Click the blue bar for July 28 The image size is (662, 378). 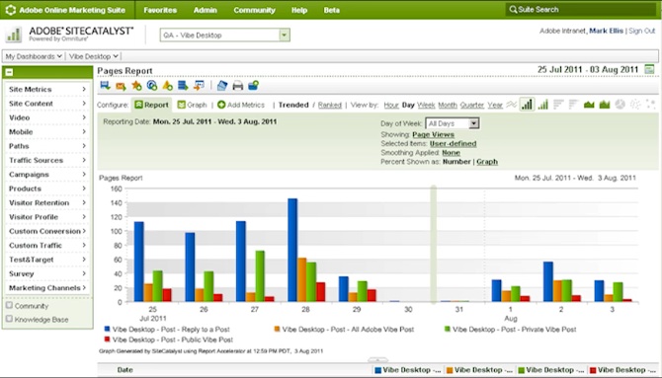(x=292, y=250)
